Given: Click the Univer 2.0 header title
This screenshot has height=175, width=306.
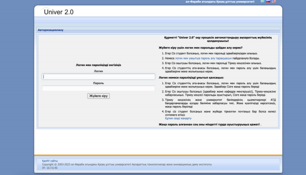Looking at the screenshot, I should (59, 12).
